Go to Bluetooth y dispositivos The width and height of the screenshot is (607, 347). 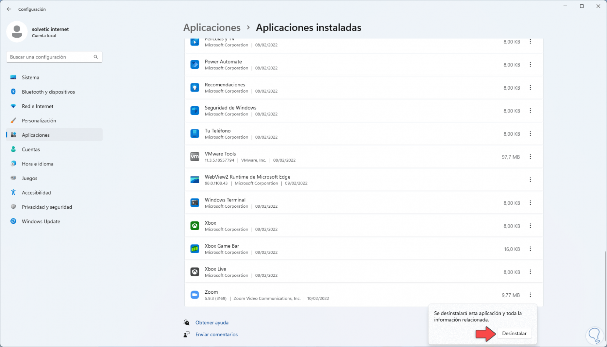(x=54, y=92)
